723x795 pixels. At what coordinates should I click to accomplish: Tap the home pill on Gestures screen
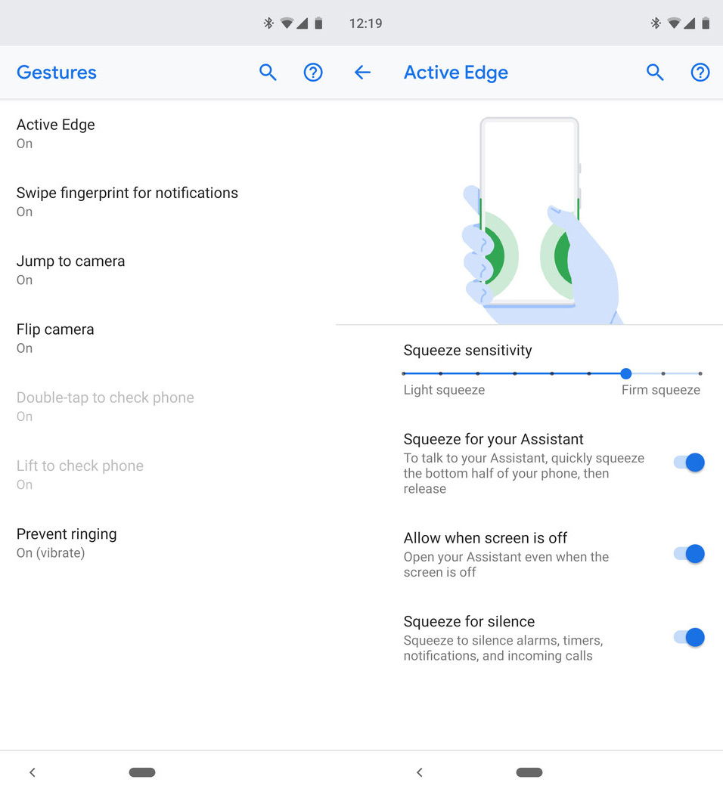[142, 772]
